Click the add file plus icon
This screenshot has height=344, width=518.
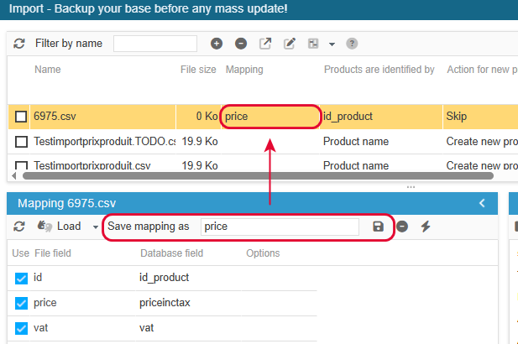pos(217,44)
